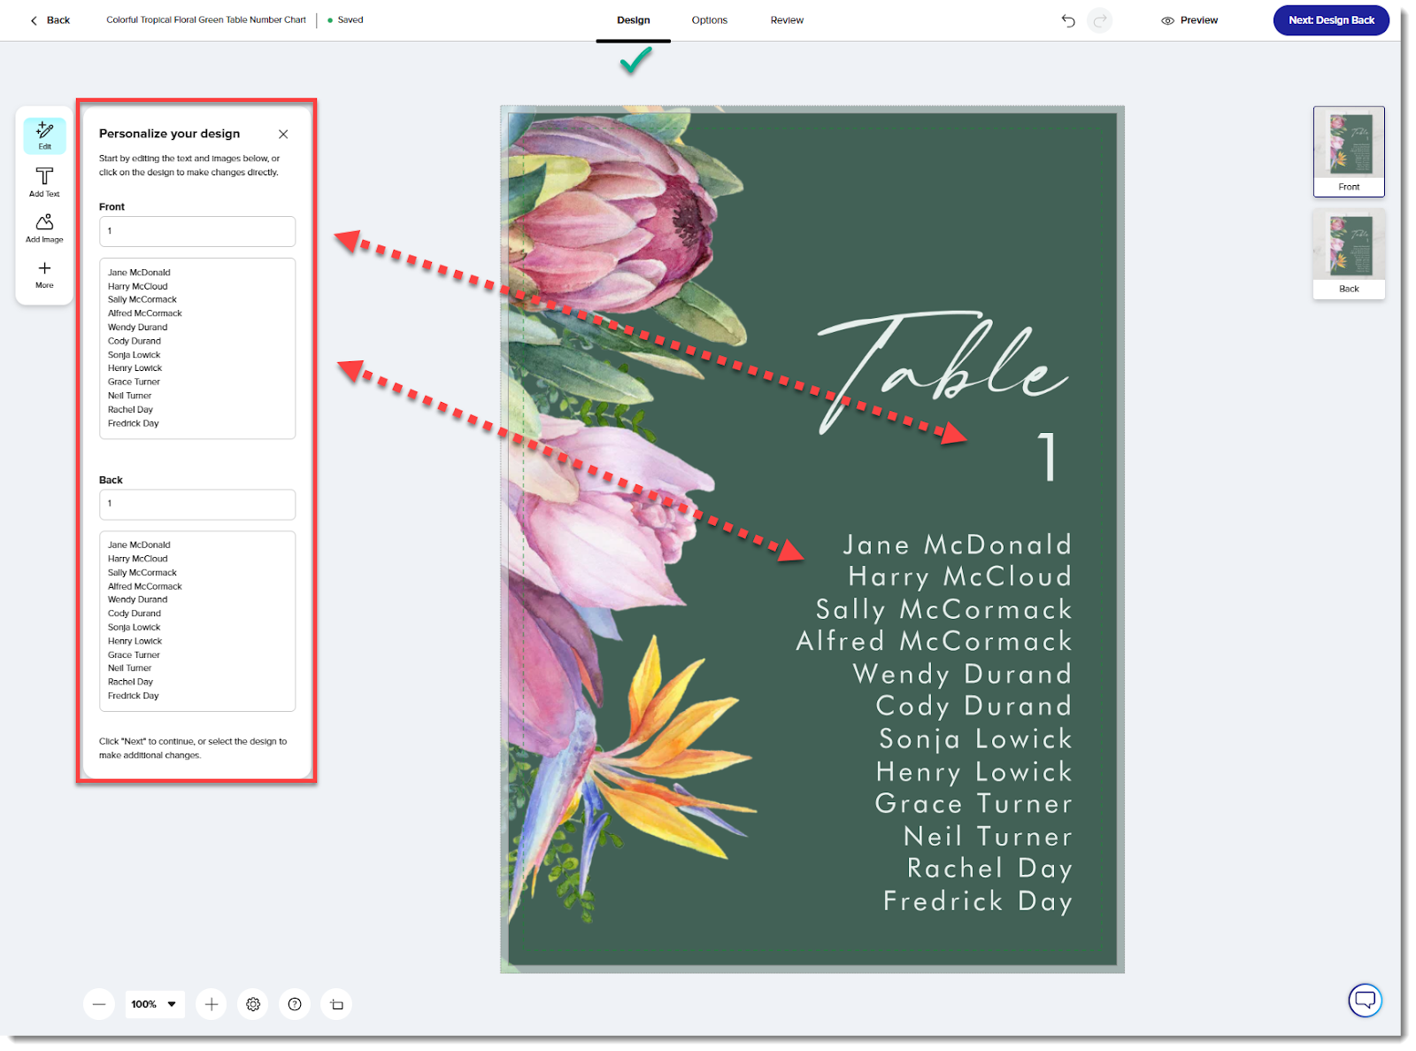Select the Back side thumbnail

[x=1349, y=254]
